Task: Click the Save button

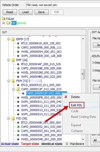Action: 42,12
